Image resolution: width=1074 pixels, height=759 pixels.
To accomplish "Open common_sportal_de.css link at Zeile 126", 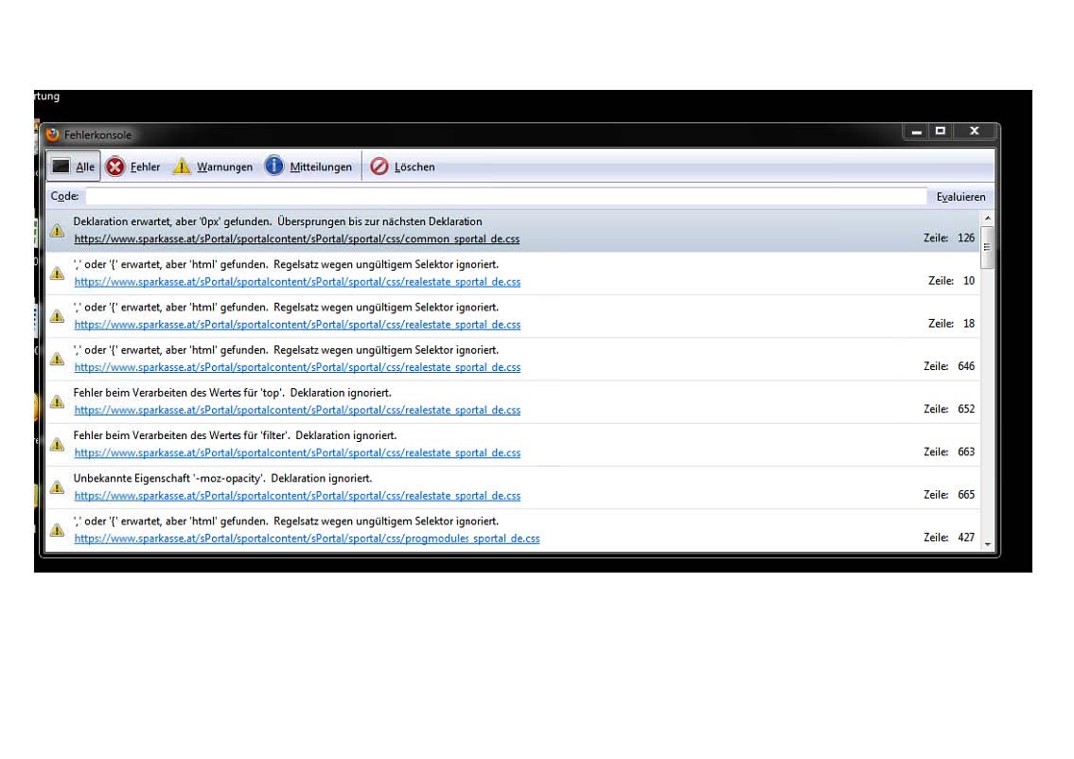I will (x=296, y=239).
